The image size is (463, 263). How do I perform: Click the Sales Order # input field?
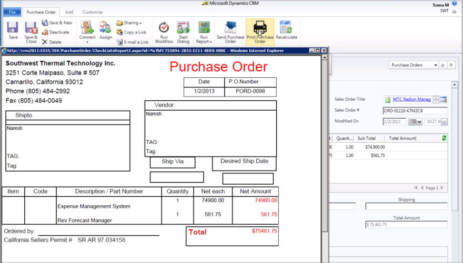pos(415,111)
